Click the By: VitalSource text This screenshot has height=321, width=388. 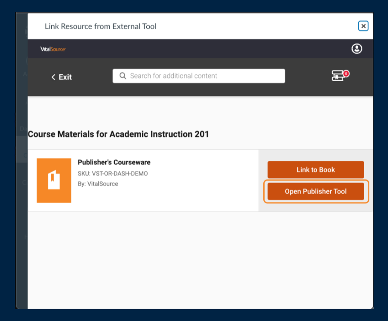click(x=98, y=184)
